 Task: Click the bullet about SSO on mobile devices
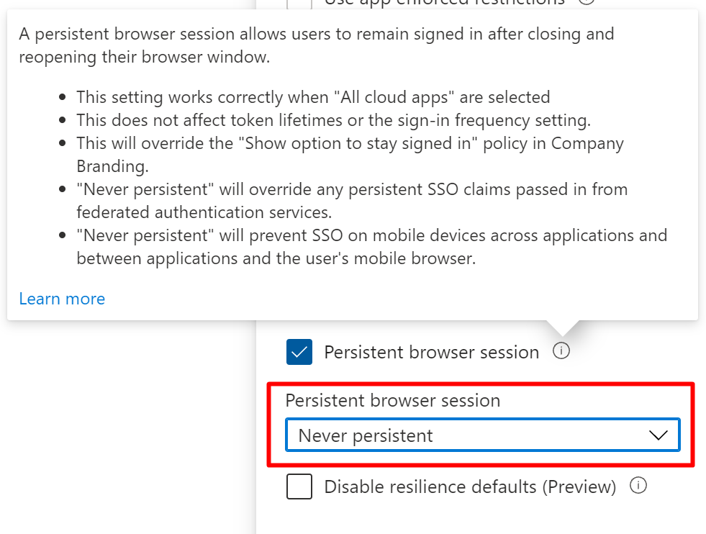pos(371,246)
